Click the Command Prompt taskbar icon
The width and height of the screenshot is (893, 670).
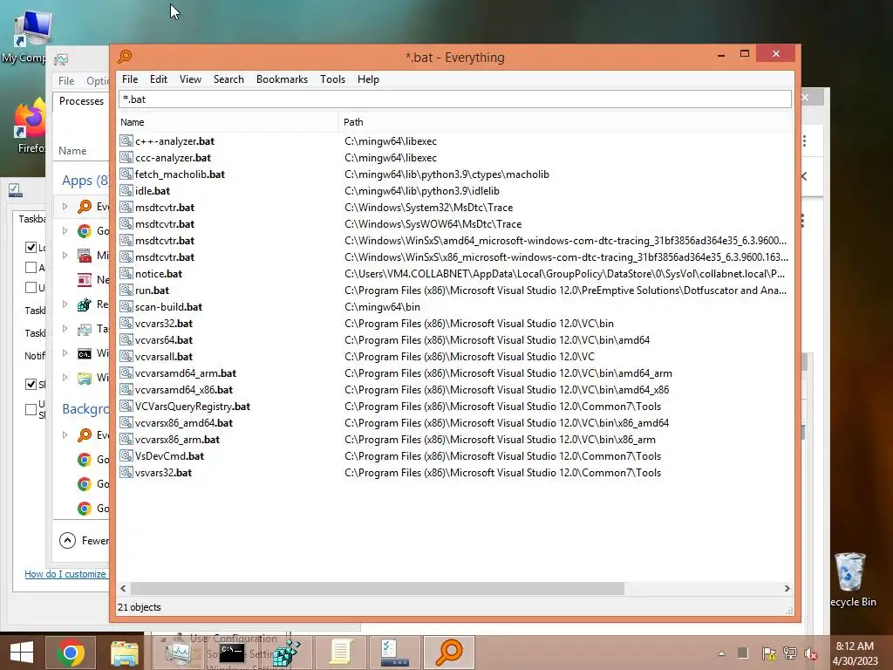coord(231,653)
